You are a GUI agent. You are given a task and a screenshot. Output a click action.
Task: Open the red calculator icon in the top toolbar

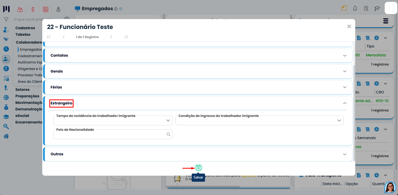coord(46,9)
